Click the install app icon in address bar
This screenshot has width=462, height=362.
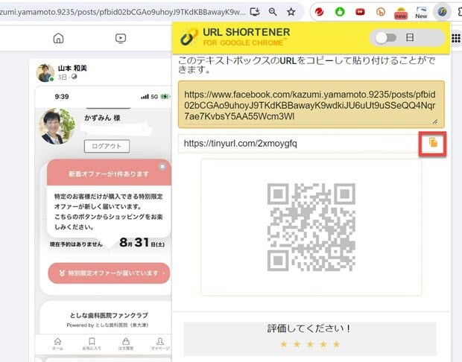[256, 12]
